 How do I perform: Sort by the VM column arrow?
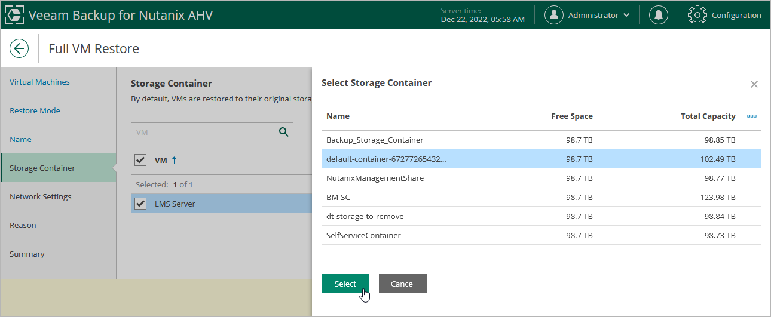175,159
